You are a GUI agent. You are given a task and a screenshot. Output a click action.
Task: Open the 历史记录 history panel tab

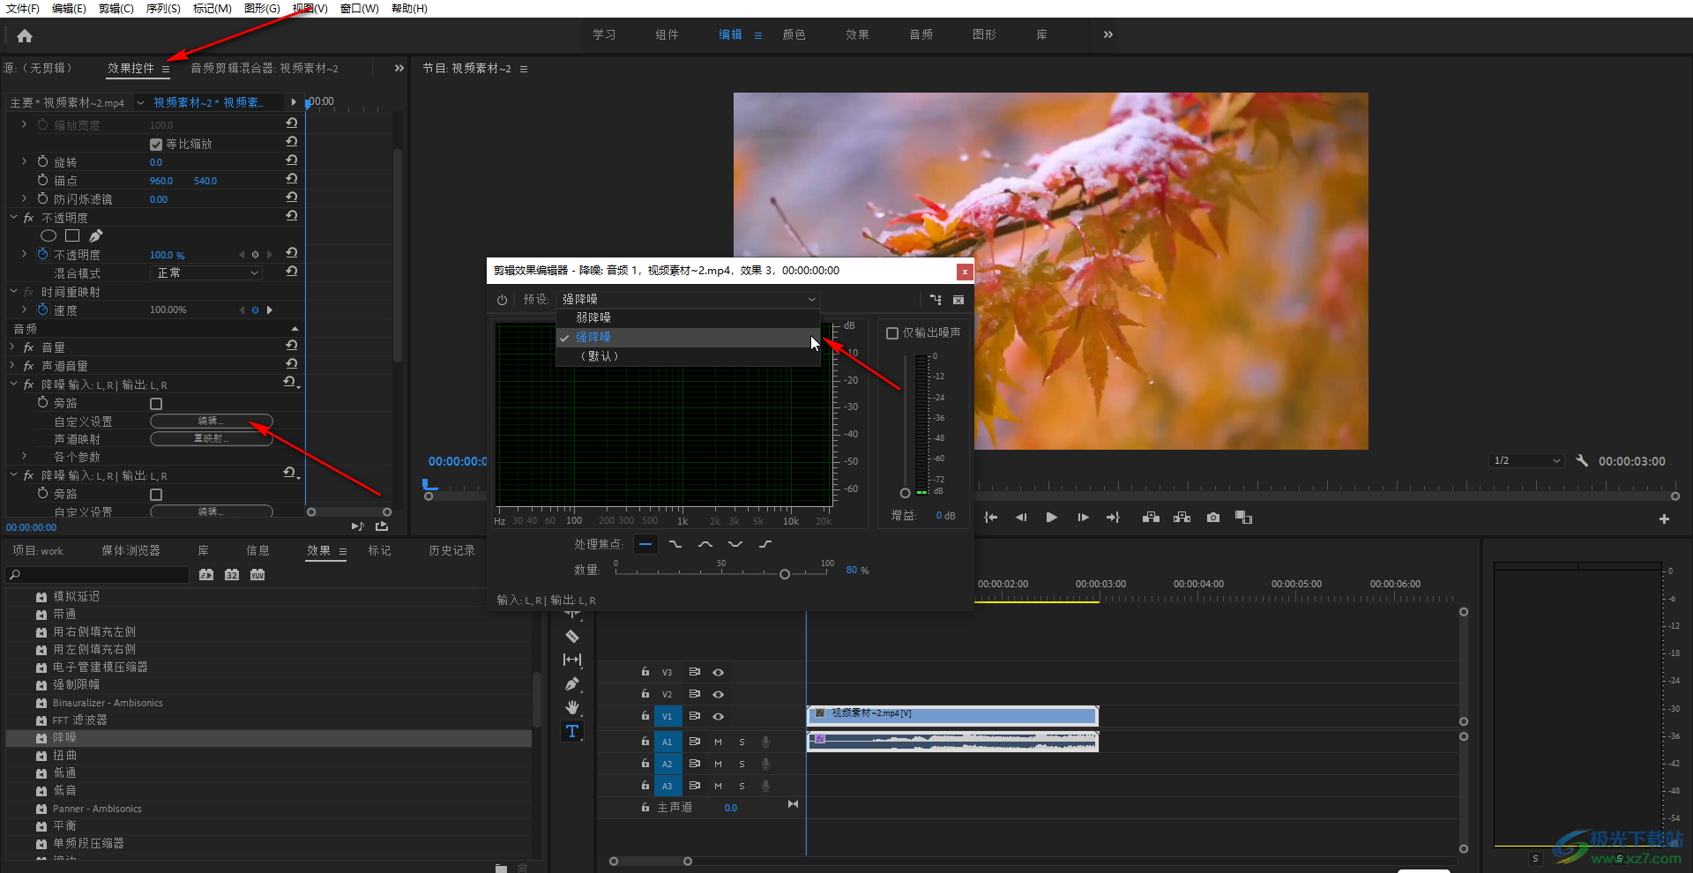point(451,550)
